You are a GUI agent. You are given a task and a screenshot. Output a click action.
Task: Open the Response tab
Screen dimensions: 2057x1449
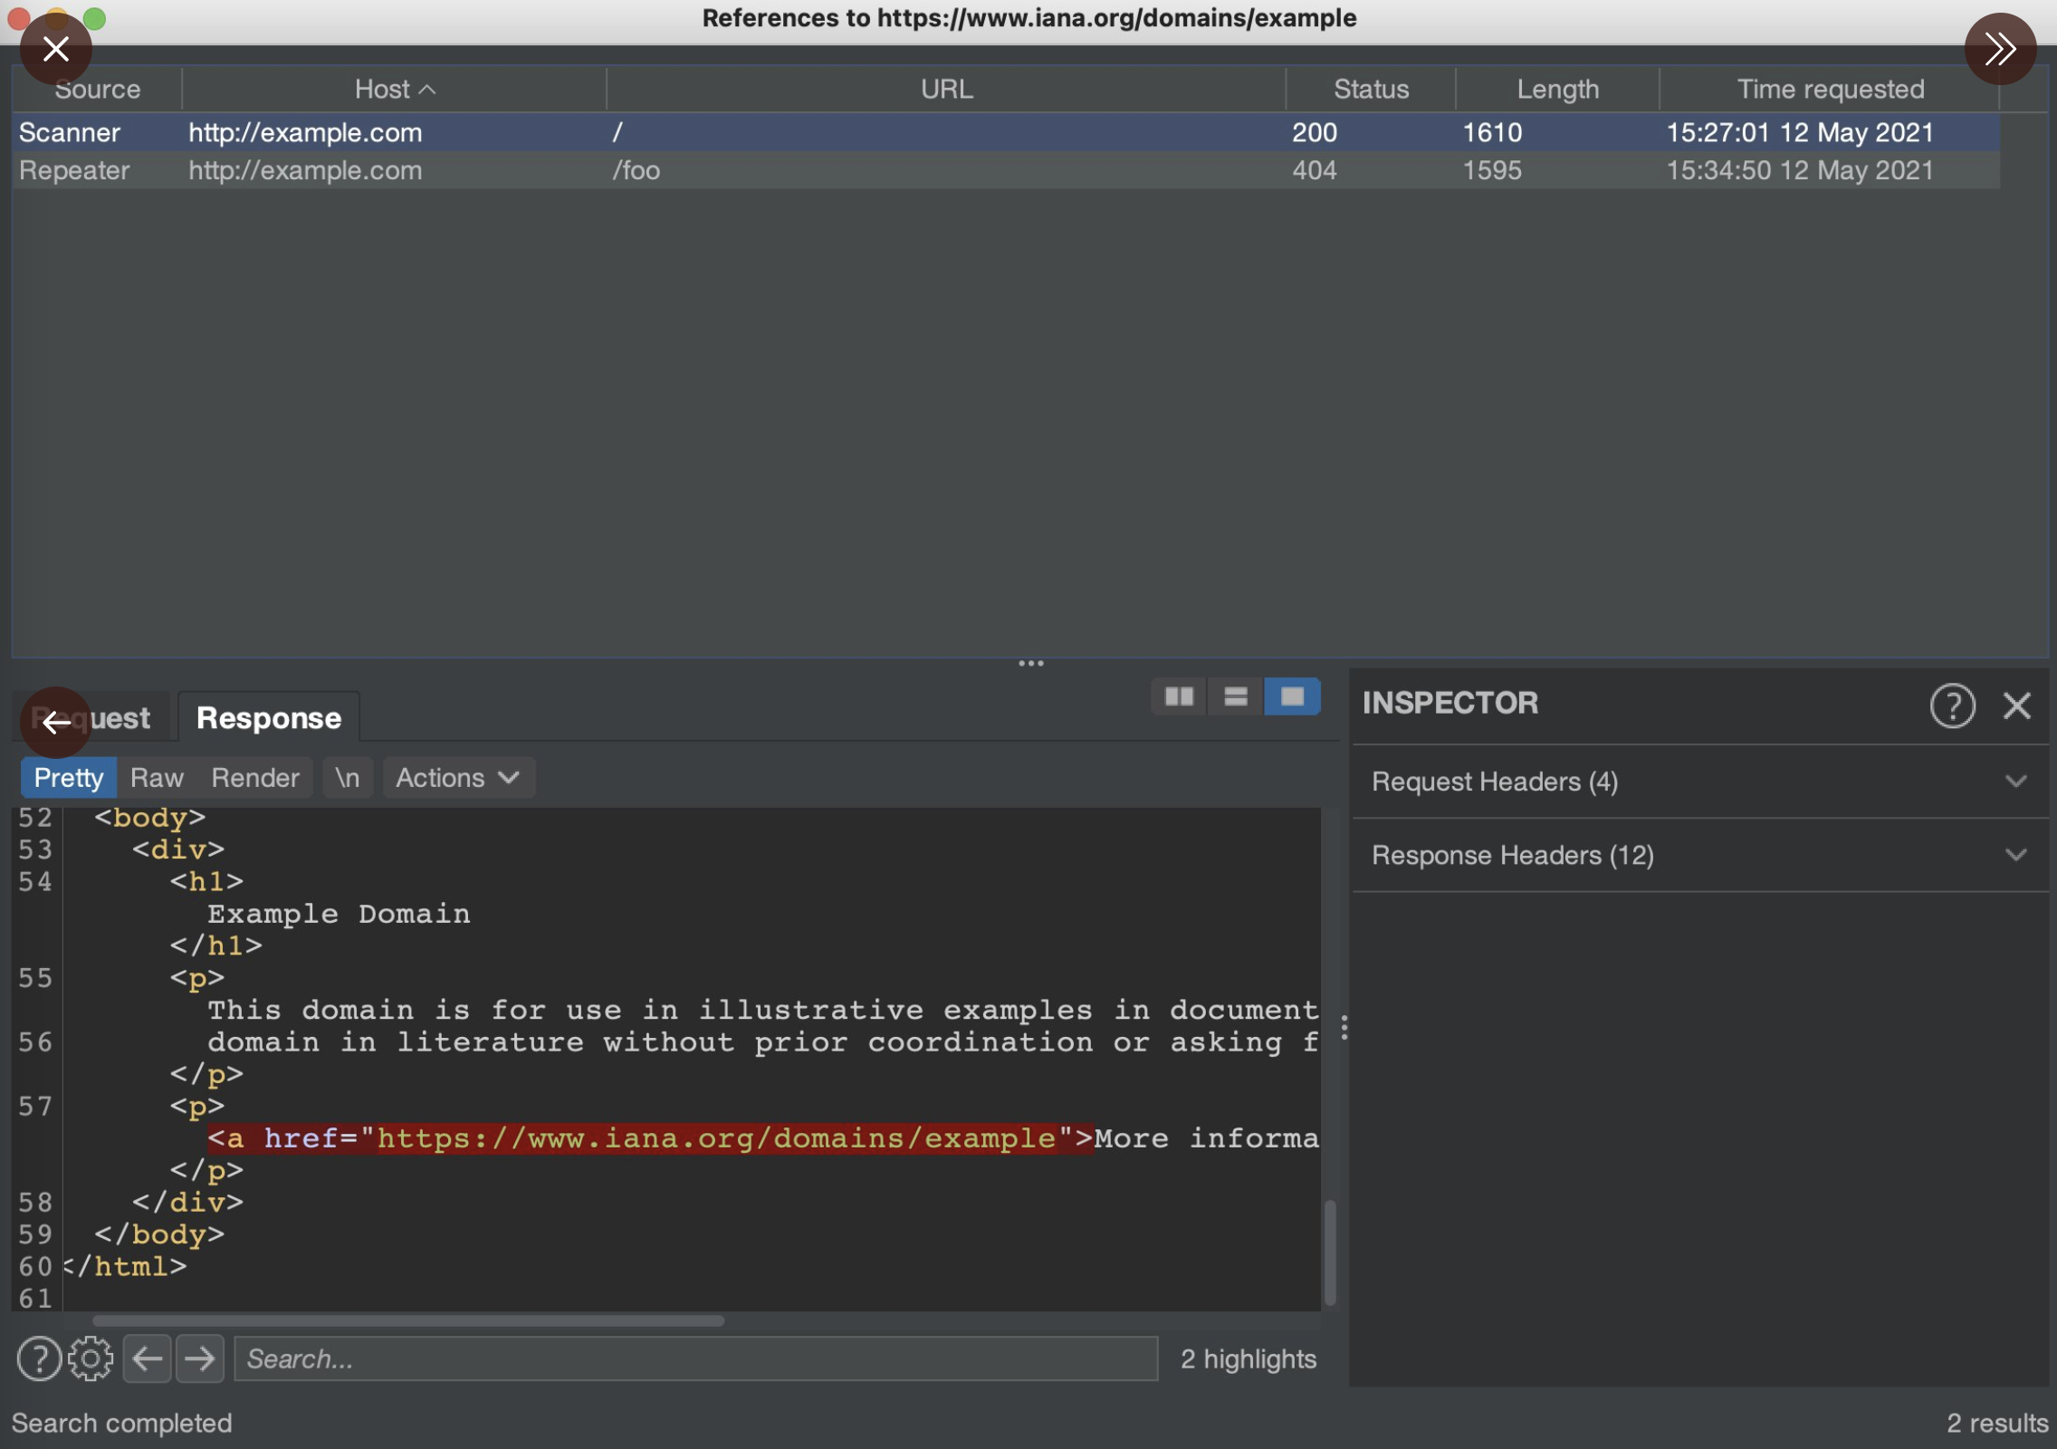tap(269, 718)
